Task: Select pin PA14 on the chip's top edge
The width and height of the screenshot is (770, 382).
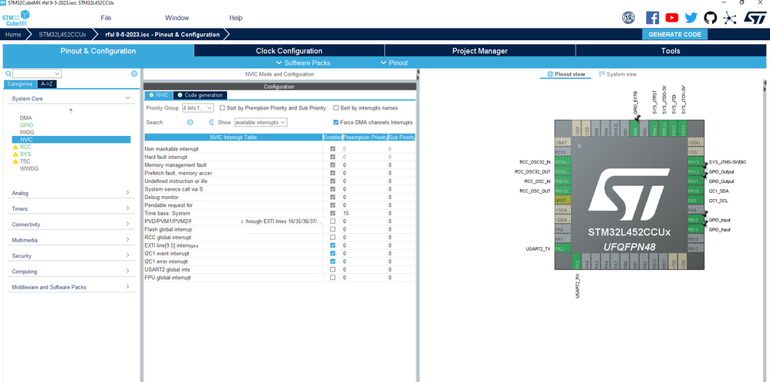Action: click(x=684, y=128)
